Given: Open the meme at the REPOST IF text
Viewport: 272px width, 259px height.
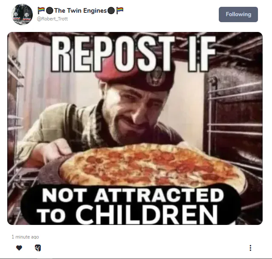Looking at the screenshot, I should (134, 54).
